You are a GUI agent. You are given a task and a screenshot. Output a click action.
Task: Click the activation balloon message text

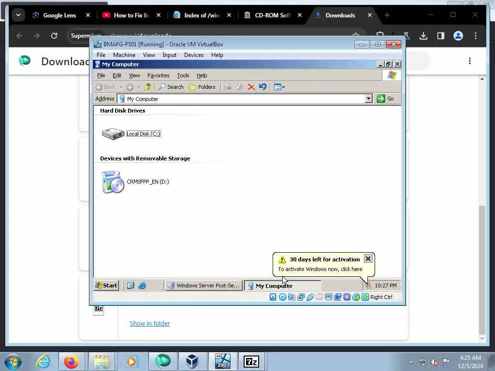320,269
